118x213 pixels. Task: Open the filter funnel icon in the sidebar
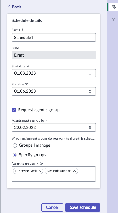click(114, 20)
